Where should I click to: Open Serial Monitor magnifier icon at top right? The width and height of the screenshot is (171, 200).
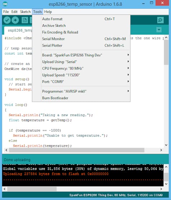click(x=160, y=20)
